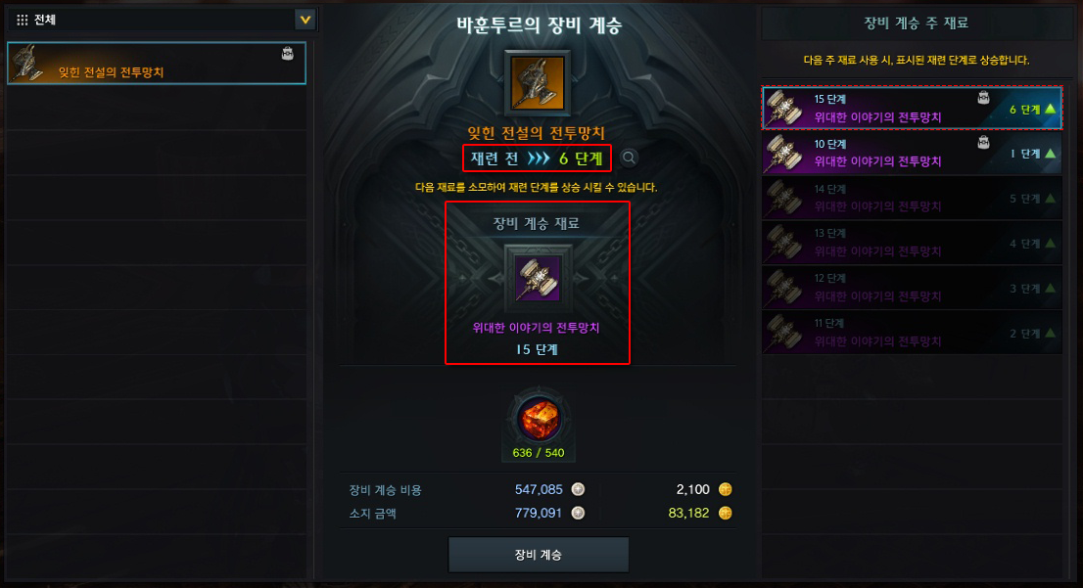Screen dimensions: 1083x588
Task: Click the gold coin icon next to 83,182
Action: tap(725, 513)
